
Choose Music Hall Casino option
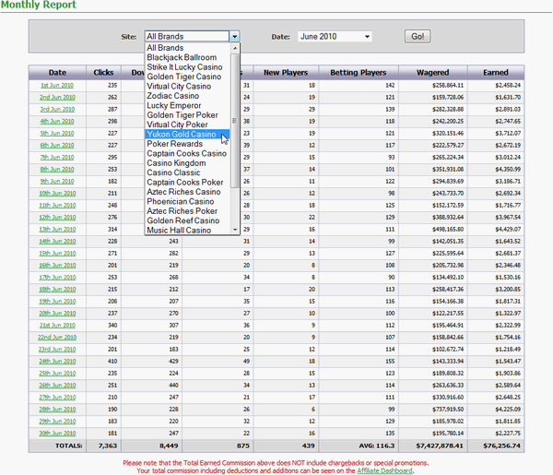click(x=187, y=230)
